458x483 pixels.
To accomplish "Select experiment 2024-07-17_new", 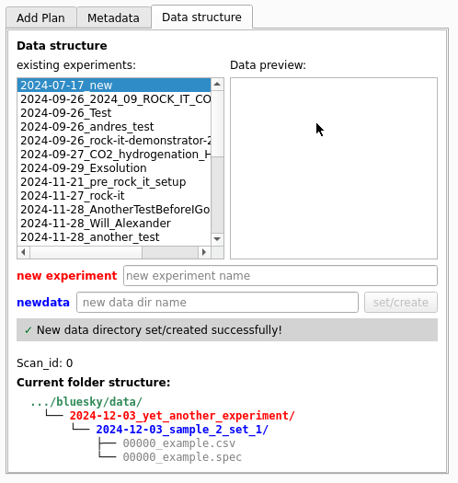I will 114,86.
